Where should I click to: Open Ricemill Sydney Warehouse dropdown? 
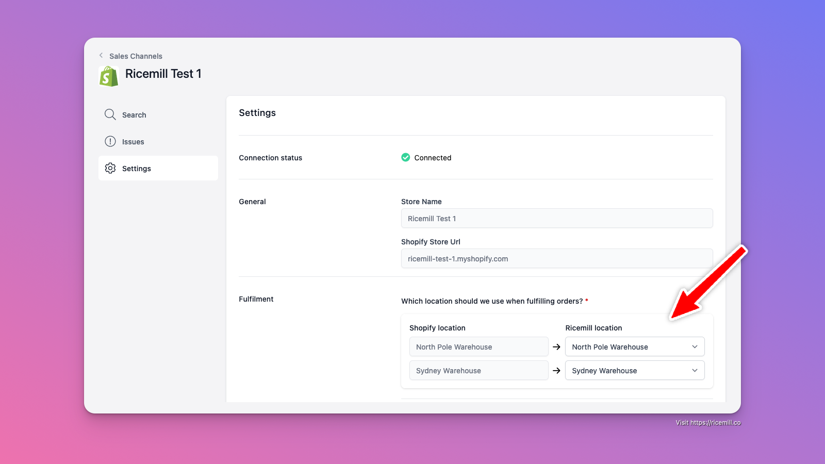635,370
